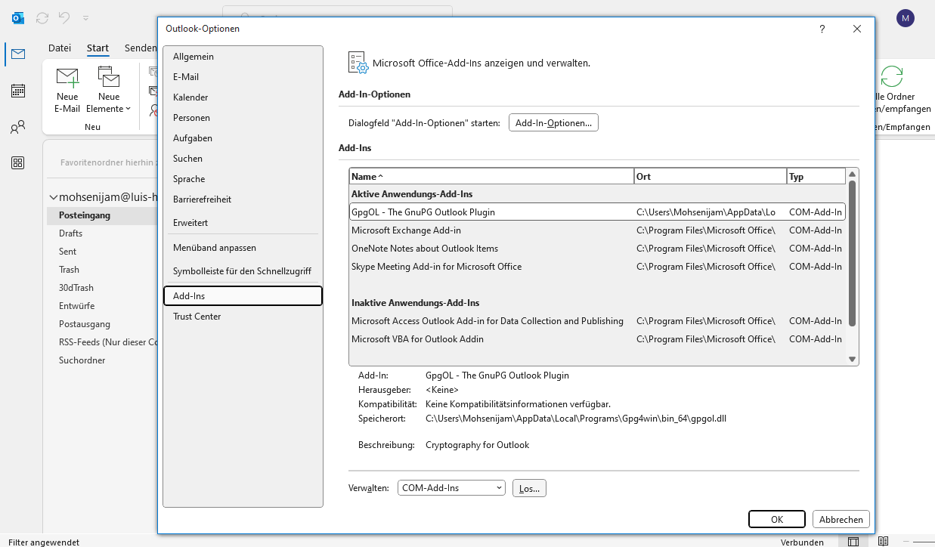Select Symbolleiste für den Schnellzugriff category
This screenshot has height=547, width=935.
coord(243,270)
